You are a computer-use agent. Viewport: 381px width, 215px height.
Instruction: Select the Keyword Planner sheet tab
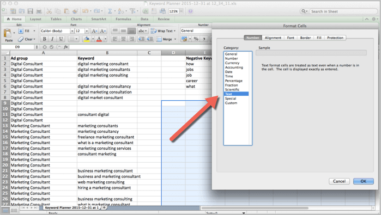click(72, 207)
